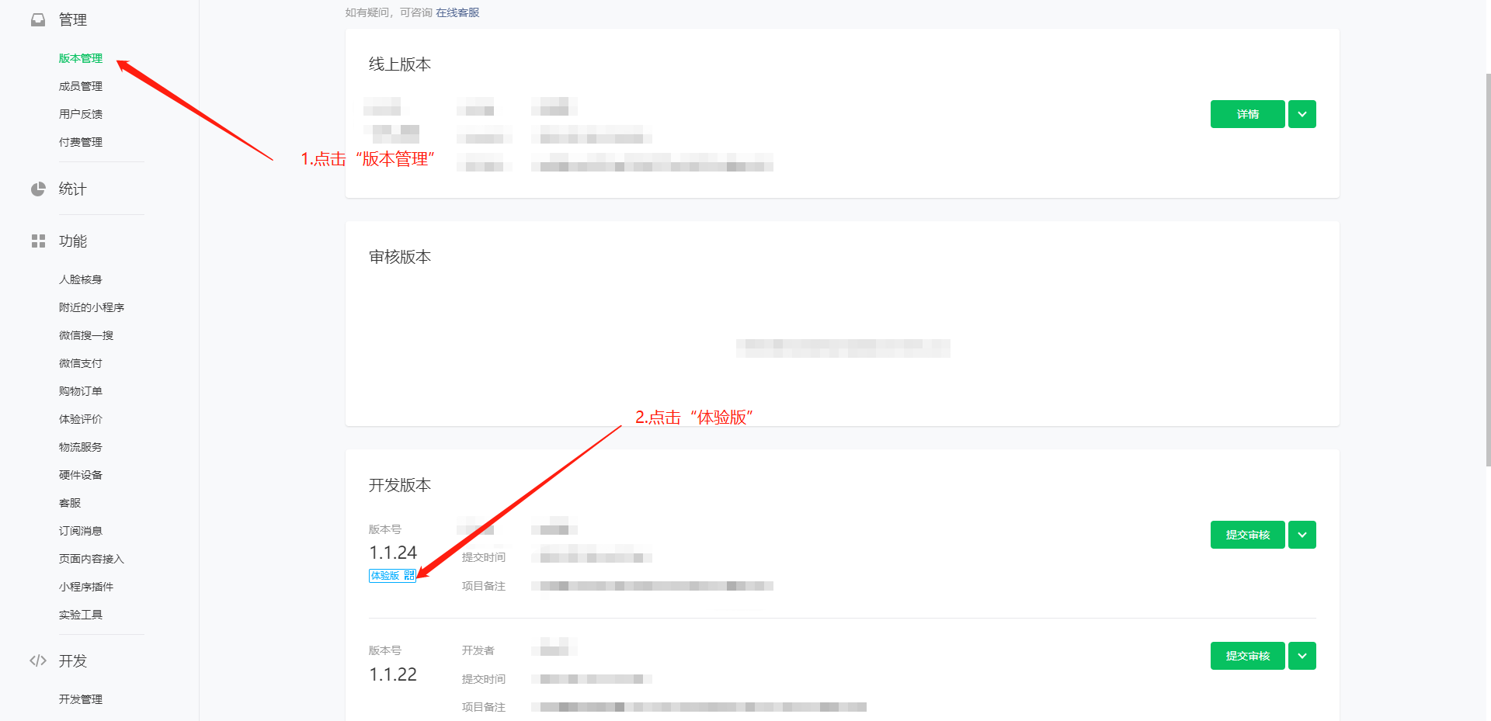Expand dropdown arrow next to 详情 button
1491x721 pixels.
[x=1302, y=114]
